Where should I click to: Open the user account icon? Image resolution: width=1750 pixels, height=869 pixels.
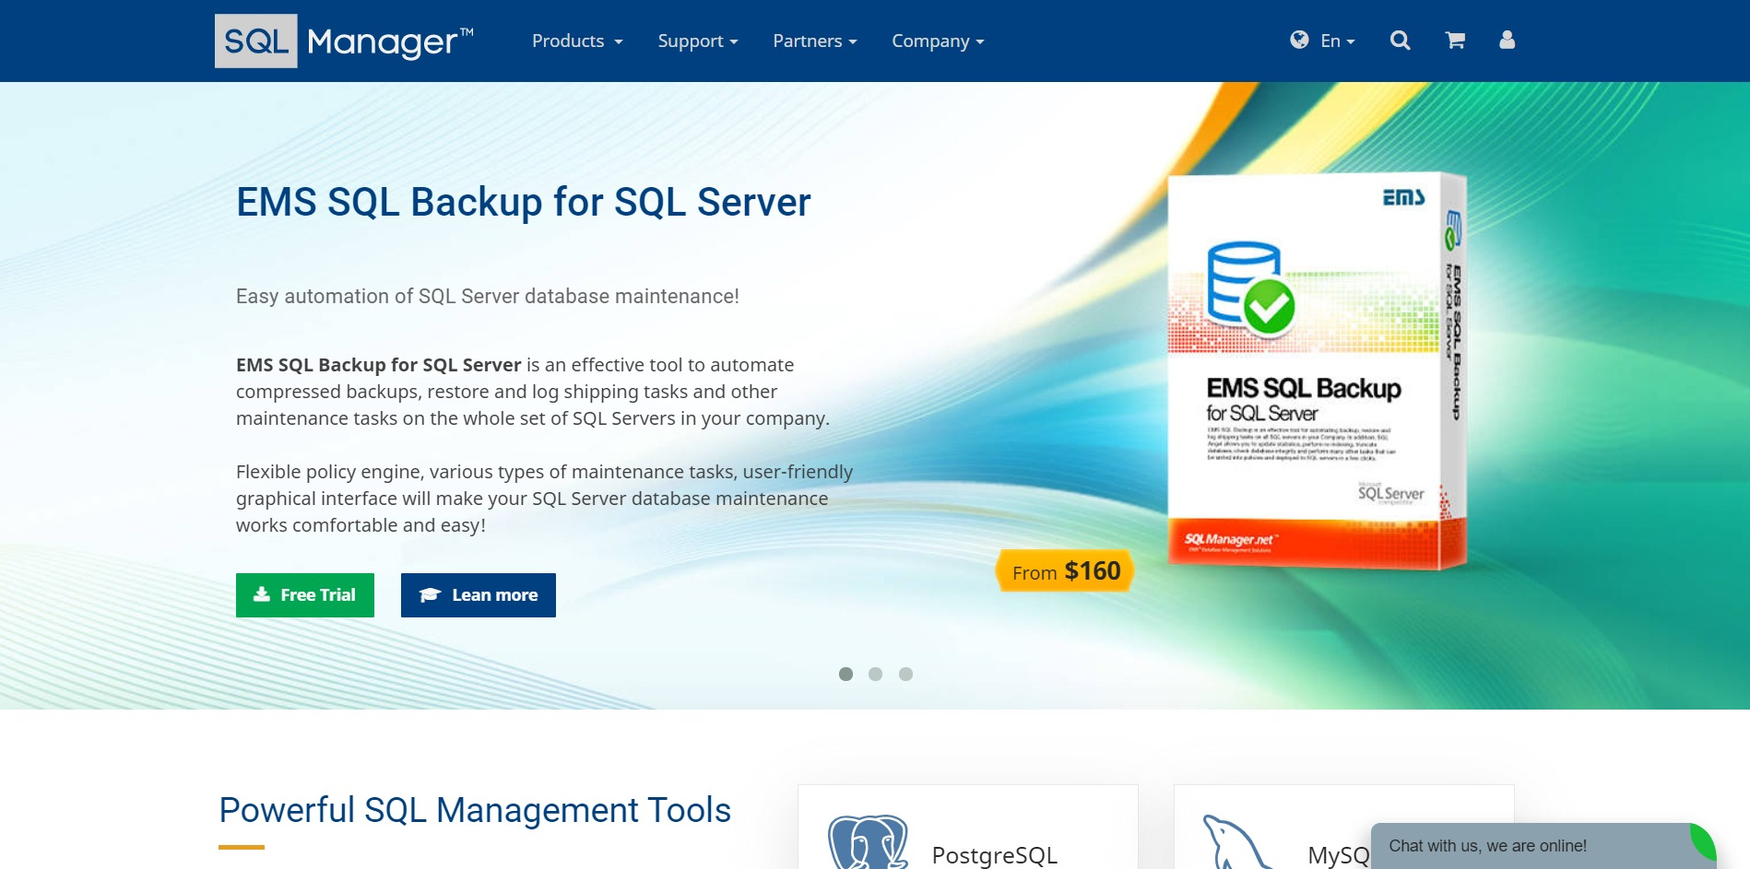[x=1507, y=40]
